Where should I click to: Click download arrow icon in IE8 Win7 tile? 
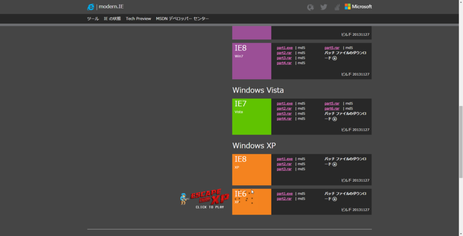pyautogui.click(x=335, y=58)
